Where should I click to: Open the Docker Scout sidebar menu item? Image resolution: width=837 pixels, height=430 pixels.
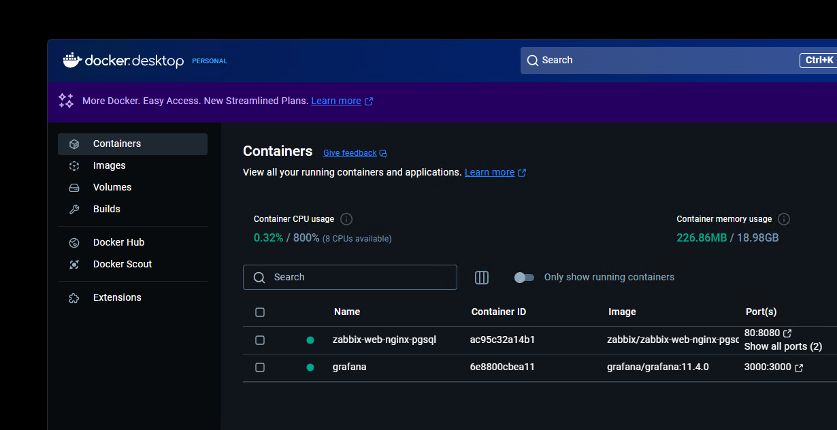click(133, 265)
